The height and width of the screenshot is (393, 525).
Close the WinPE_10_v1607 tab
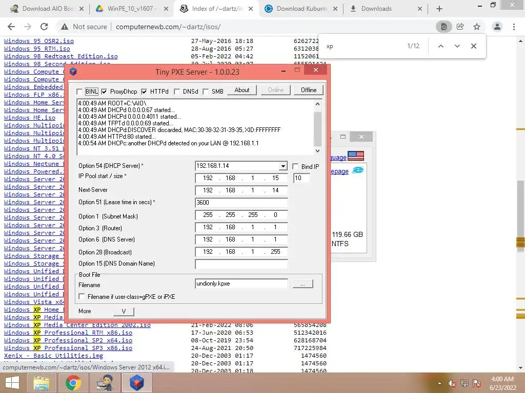pyautogui.click(x=166, y=9)
